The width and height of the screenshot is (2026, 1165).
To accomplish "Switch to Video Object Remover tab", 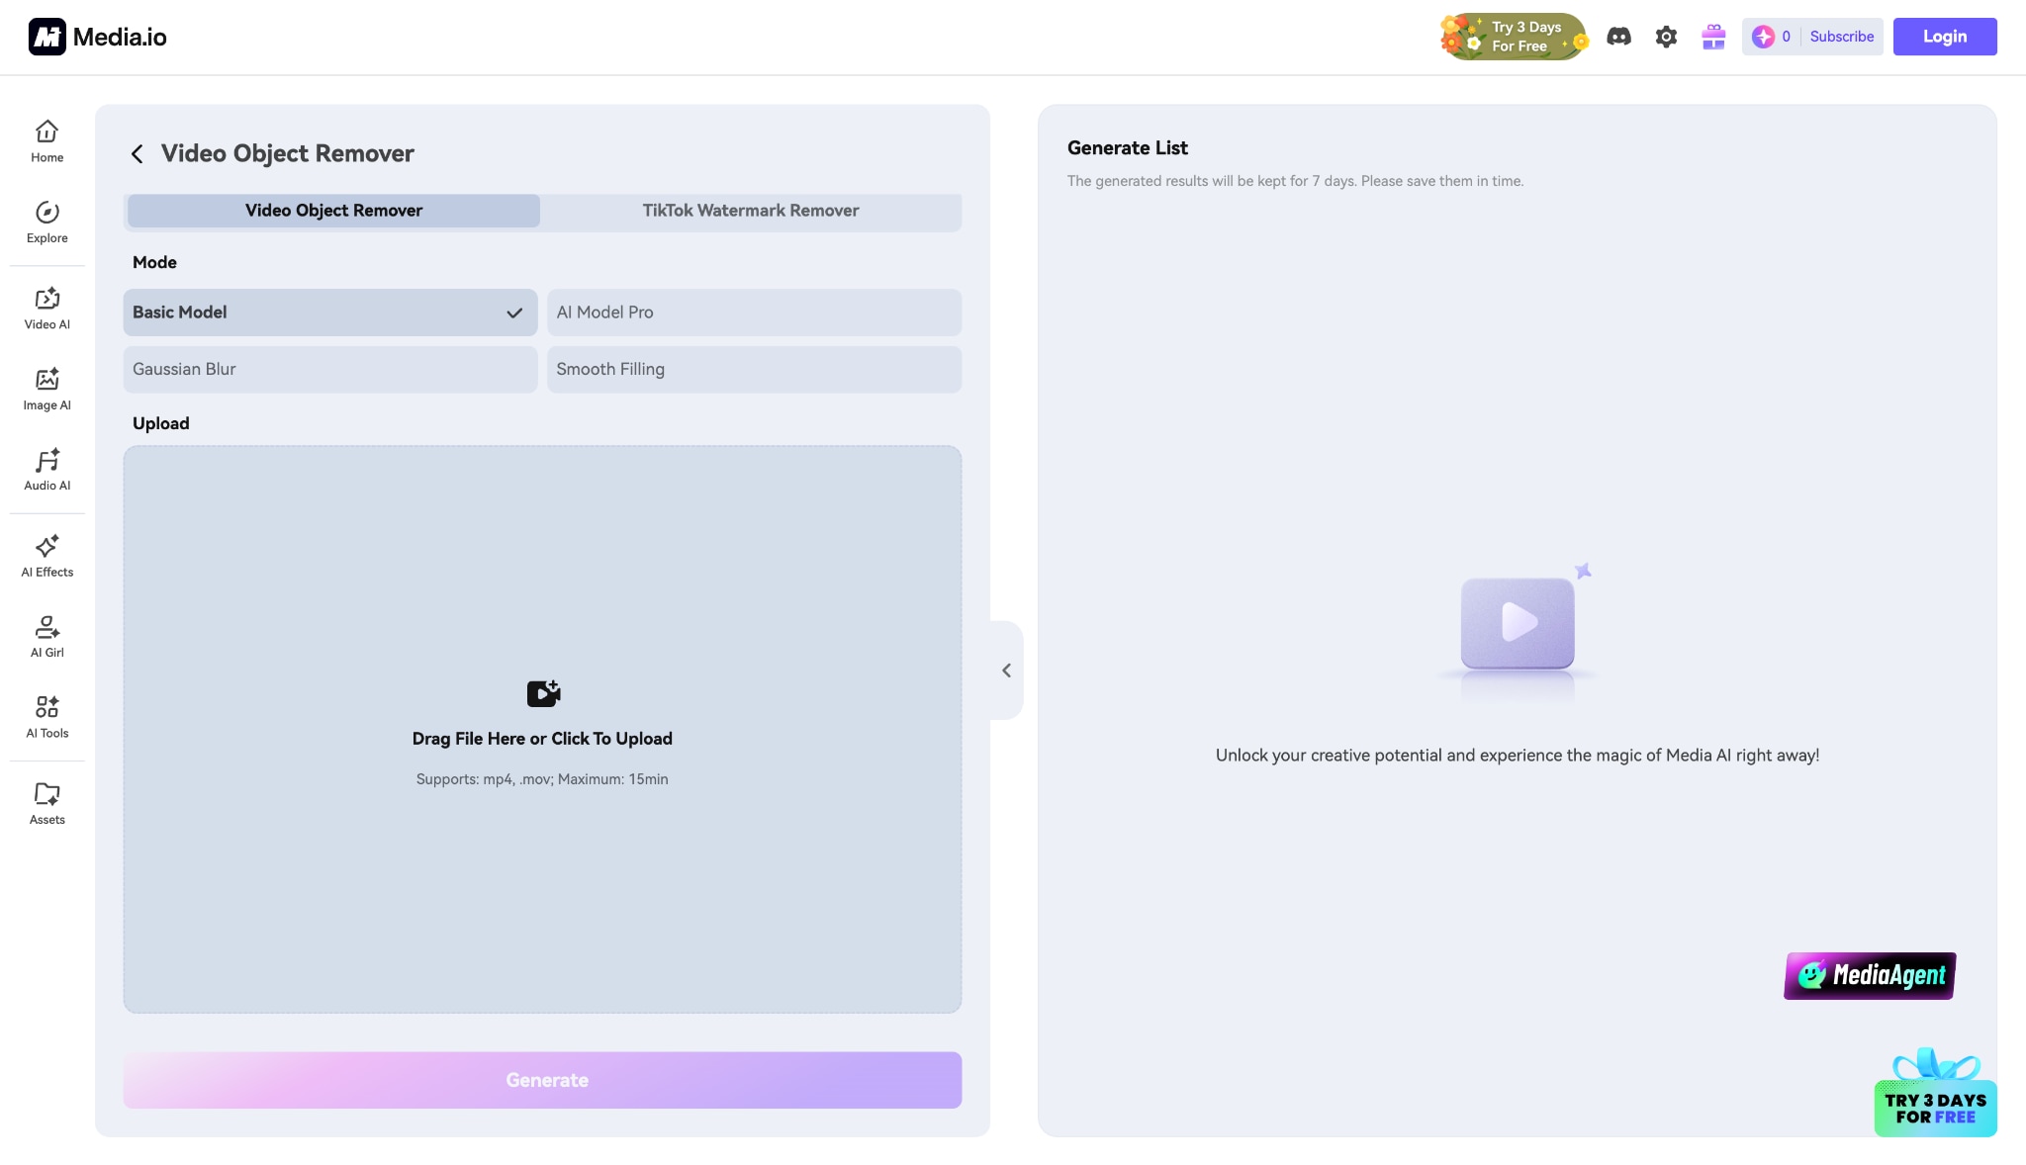I will point(333,211).
